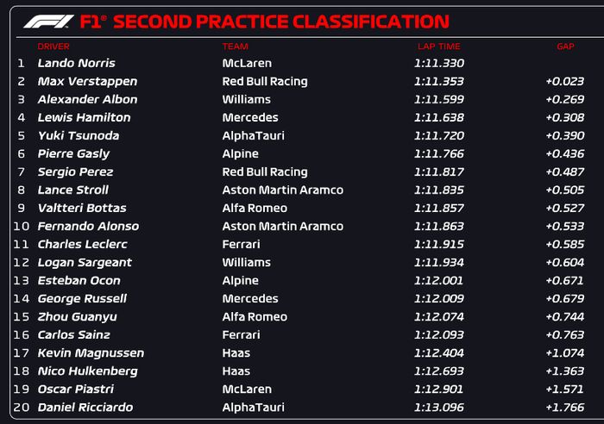This screenshot has height=424, width=604.
Task: Click Lewis Hamilton's driver name
Action: pos(84,117)
